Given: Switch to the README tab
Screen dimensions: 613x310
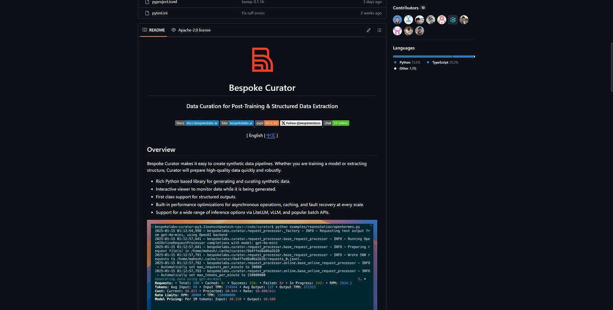Looking at the screenshot, I should [154, 30].
